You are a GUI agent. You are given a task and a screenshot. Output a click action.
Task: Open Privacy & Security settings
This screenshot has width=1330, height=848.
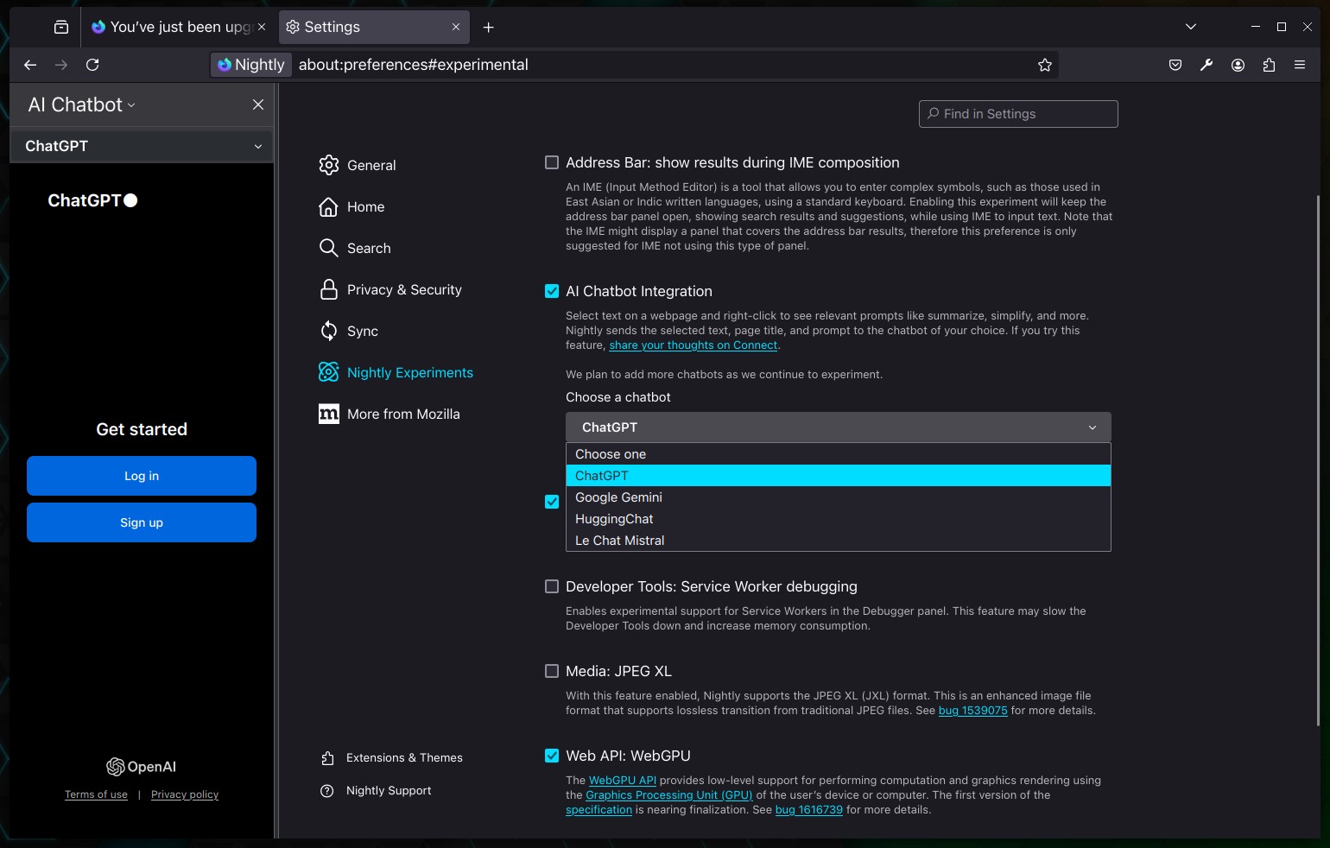tap(390, 289)
